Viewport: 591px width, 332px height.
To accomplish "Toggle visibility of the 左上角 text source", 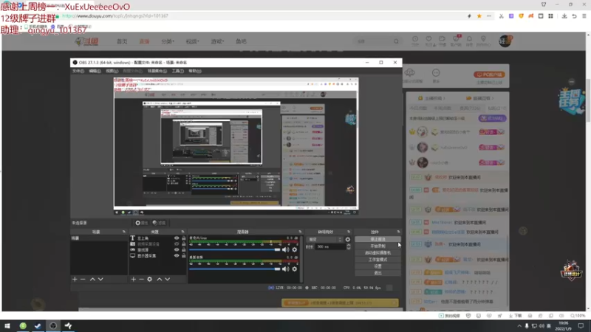I will [x=177, y=238].
